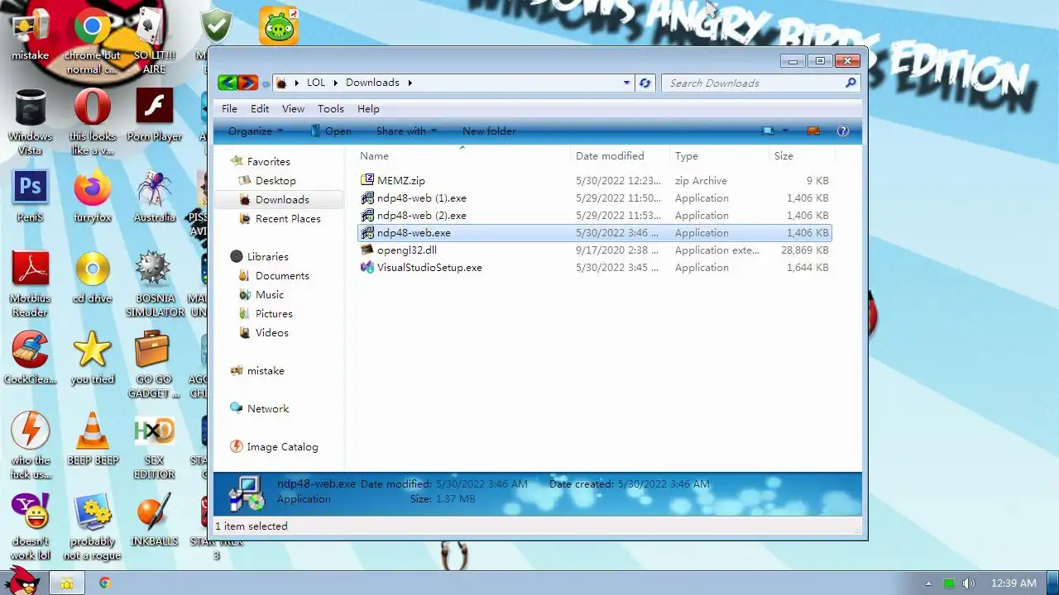Open the cd drive desktop icon

point(92,277)
